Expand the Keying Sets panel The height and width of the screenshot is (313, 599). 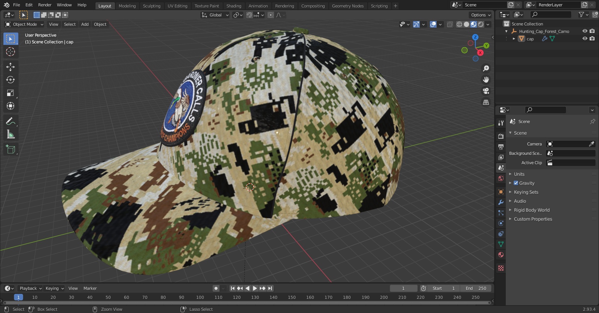point(526,192)
